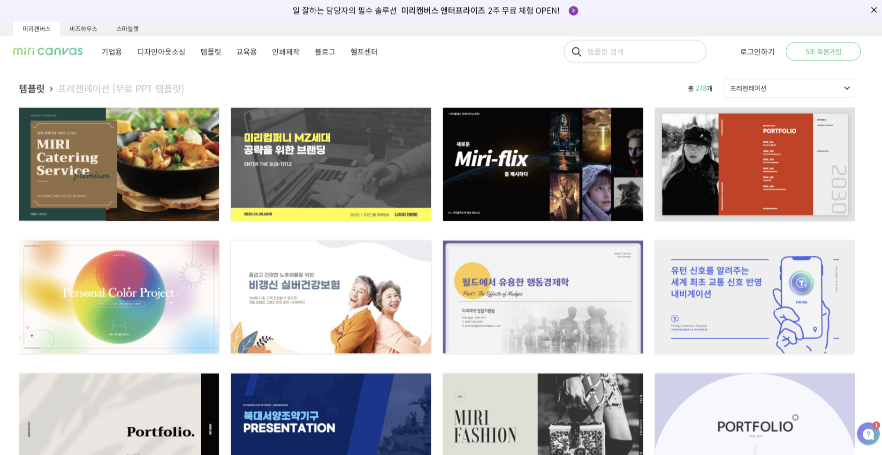Switch to the 미리캔버스 tab

[x=37, y=29]
